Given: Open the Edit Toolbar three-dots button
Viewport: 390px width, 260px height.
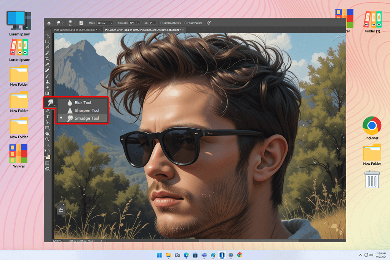Looking at the screenshot, I should click(47, 145).
